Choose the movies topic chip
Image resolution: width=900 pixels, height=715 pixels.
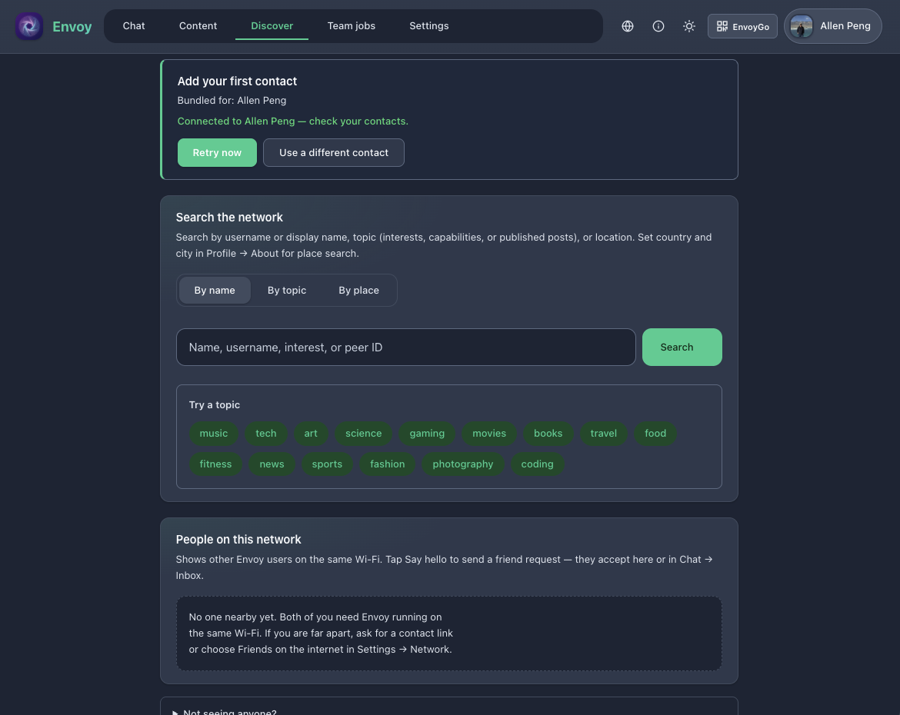tap(489, 434)
